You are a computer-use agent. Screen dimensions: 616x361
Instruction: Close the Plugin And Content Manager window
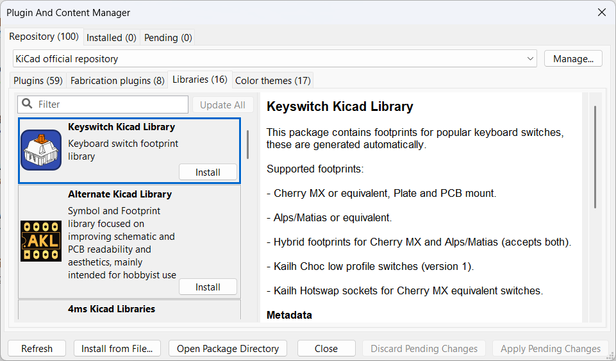pyautogui.click(x=601, y=13)
